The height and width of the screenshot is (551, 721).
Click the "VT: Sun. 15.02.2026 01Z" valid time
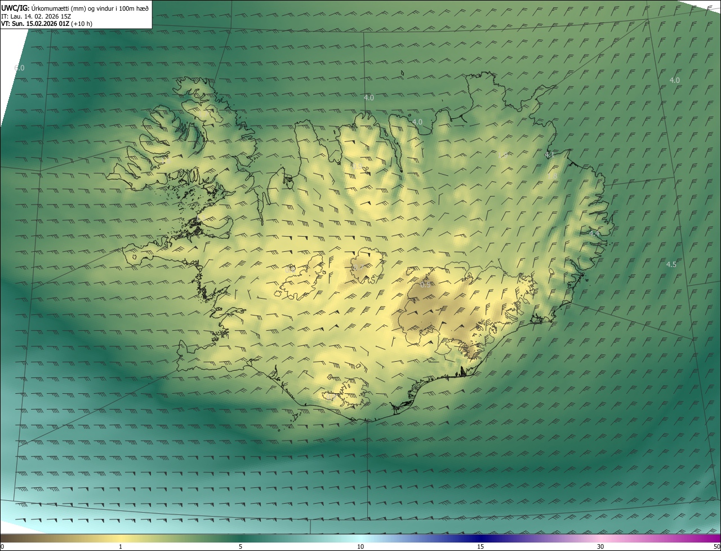(35, 24)
